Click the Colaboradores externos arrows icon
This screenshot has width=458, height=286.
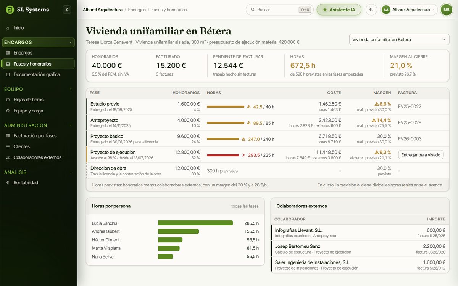tap(8, 157)
